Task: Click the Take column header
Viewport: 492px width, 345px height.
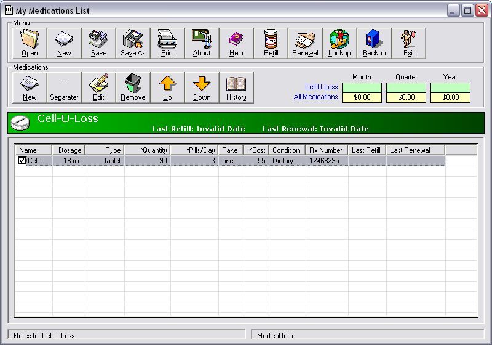Action: 231,150
